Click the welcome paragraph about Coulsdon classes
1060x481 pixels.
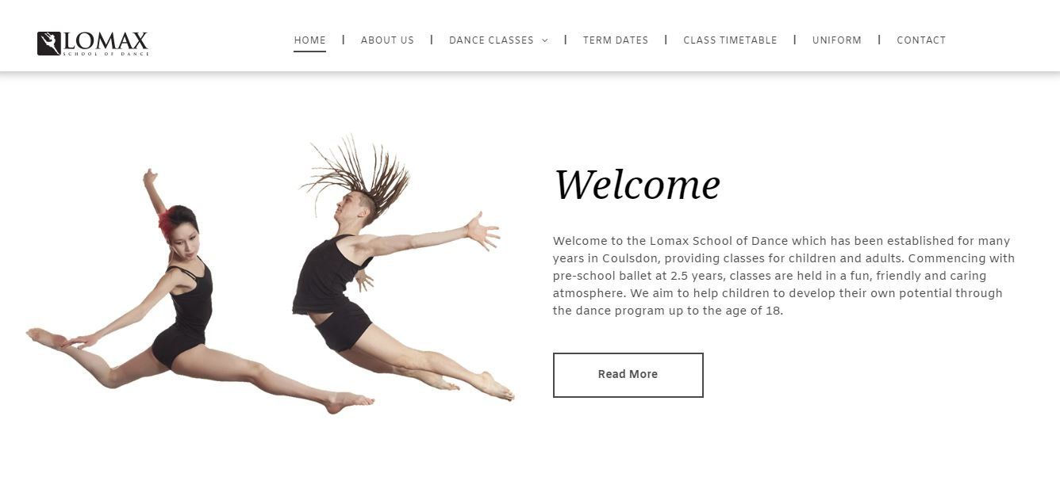[x=784, y=276]
